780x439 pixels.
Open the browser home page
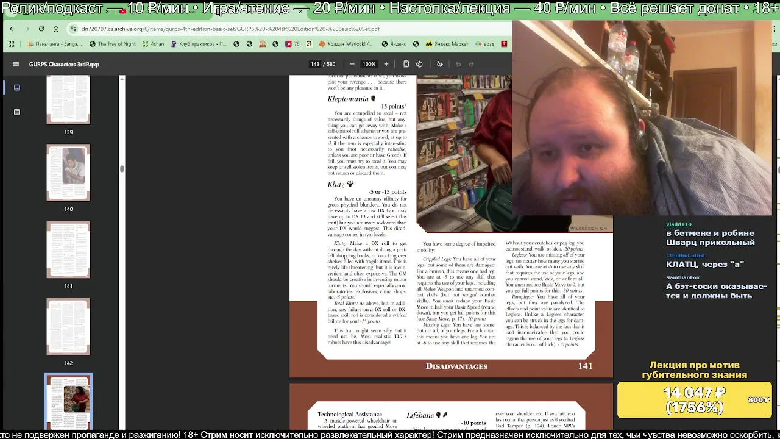[56, 29]
